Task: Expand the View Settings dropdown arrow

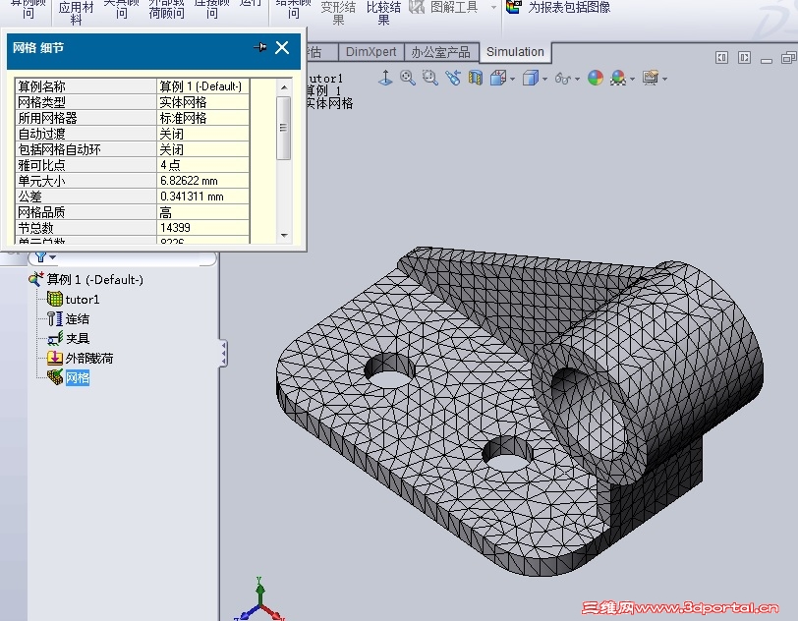Action: point(664,79)
